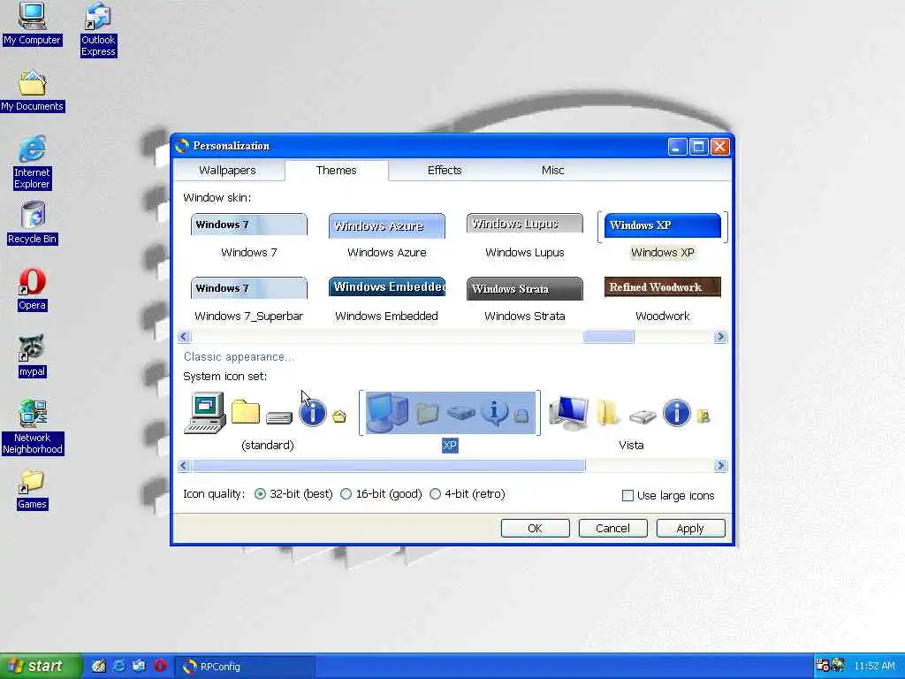Open My Computer desktop icon
Screen dimensions: 905x679
tap(32, 24)
